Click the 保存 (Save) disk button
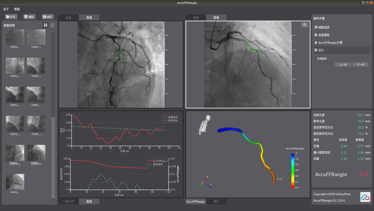Viewport: 374px width, 211px height. click(x=48, y=17)
